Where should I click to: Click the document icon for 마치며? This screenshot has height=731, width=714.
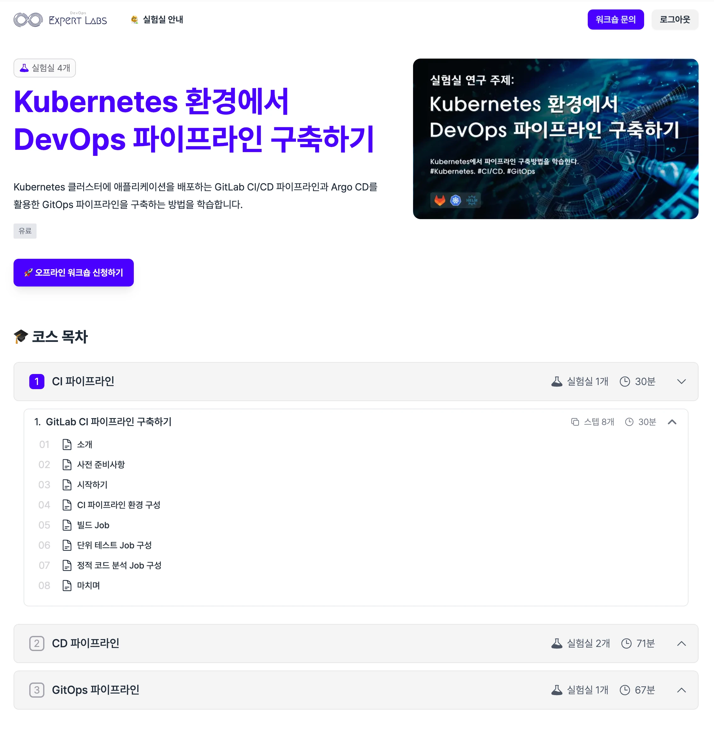click(67, 586)
